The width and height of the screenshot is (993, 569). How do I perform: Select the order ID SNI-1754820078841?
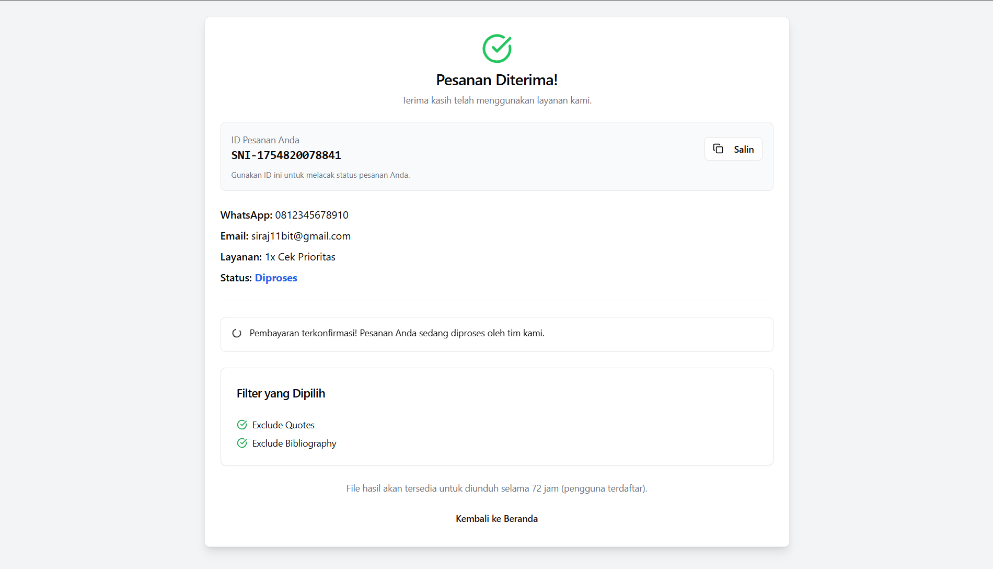[286, 155]
